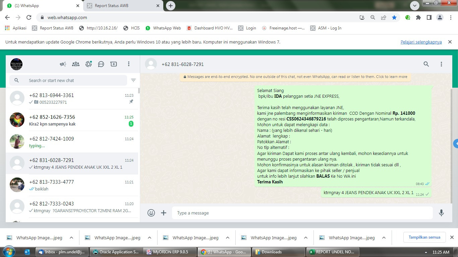The width and height of the screenshot is (458, 257).
Task: Open chat with +62 812-7424-1009
Action: [72, 142]
